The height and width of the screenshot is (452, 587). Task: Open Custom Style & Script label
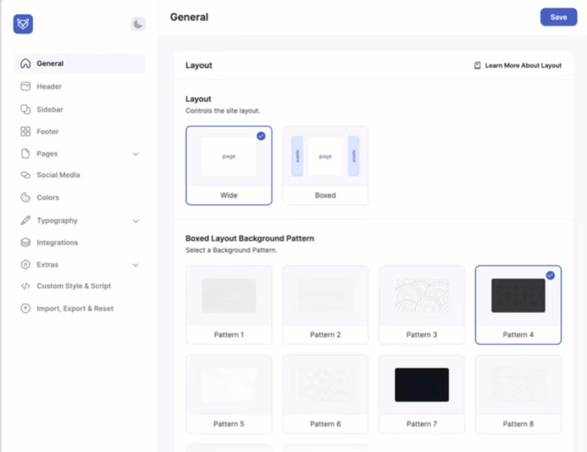click(74, 286)
